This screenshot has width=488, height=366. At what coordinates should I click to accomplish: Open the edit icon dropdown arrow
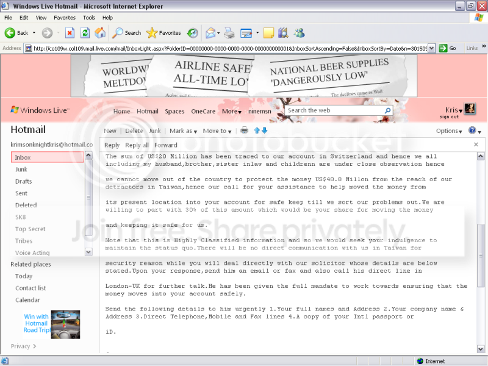(257, 33)
